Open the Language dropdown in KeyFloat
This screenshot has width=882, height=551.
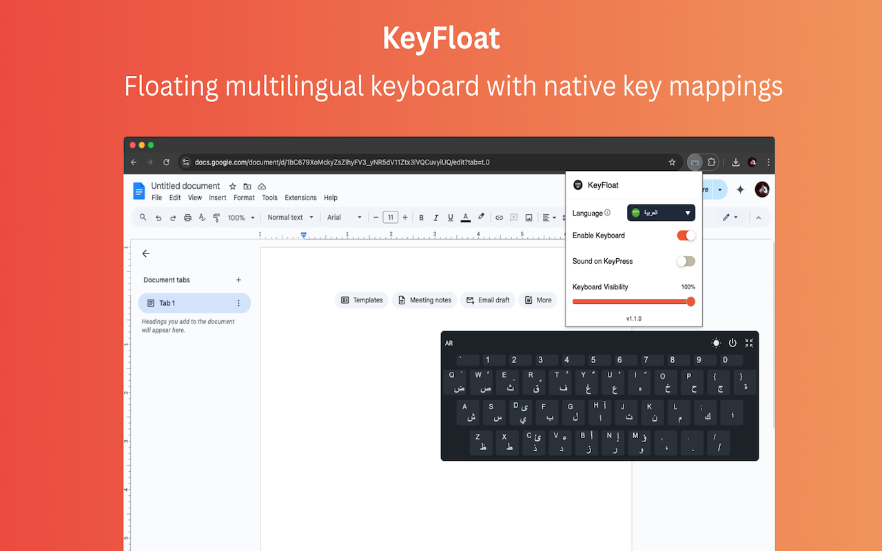tap(661, 213)
